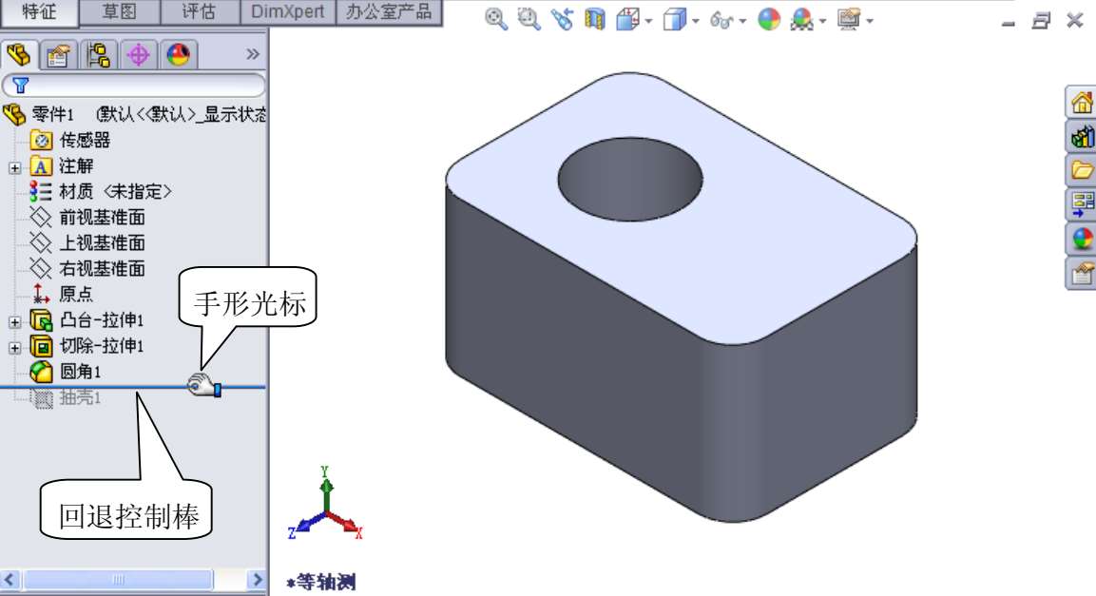The width and height of the screenshot is (1096, 596).
Task: Open the Design Library in task pane
Action: pyautogui.click(x=1082, y=137)
